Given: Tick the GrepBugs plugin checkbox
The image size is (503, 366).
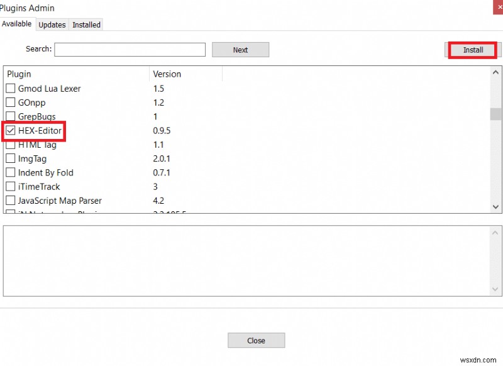Looking at the screenshot, I should click(x=10, y=116).
